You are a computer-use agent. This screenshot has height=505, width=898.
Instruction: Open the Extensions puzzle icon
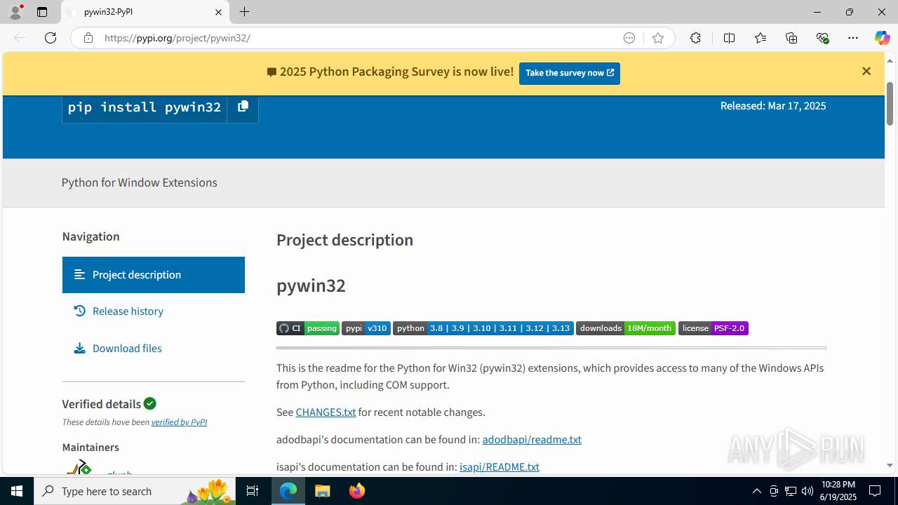[x=695, y=38]
